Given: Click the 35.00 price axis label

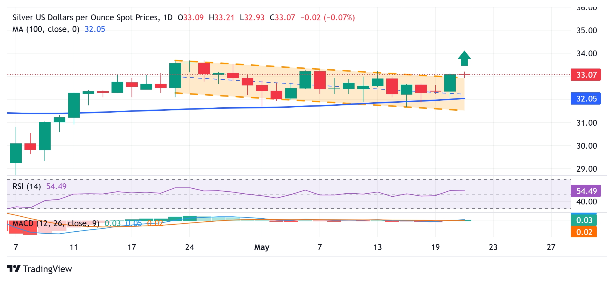Looking at the screenshot, I should tap(586, 30).
